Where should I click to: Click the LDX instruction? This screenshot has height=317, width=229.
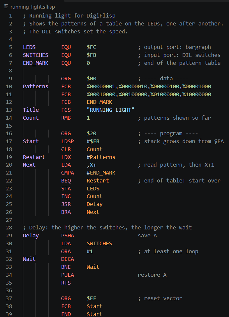[x=66, y=157]
